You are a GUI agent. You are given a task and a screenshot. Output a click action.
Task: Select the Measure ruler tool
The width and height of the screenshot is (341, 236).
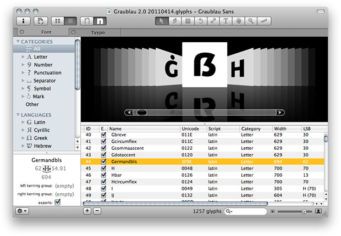(x=264, y=21)
